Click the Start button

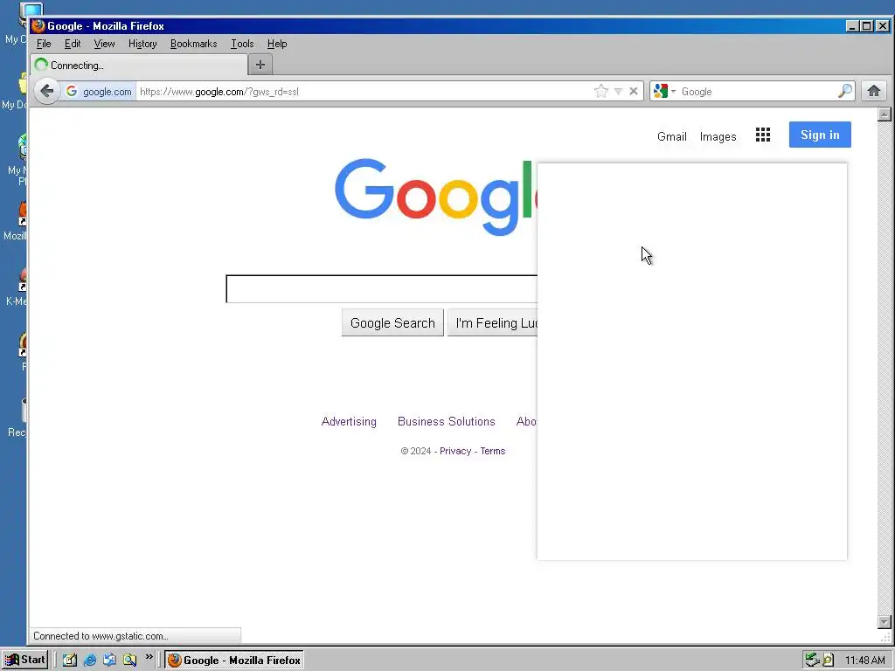pos(24,660)
